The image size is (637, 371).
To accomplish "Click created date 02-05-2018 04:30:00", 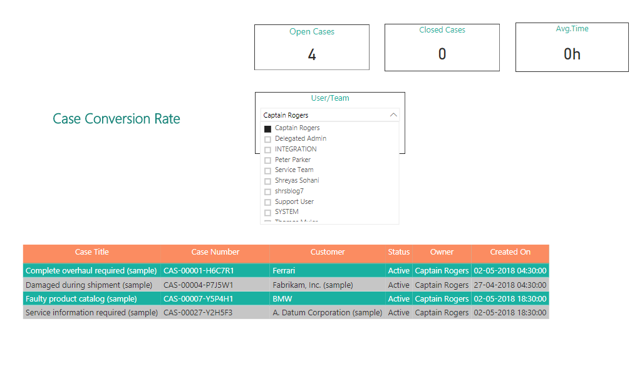I will [510, 271].
